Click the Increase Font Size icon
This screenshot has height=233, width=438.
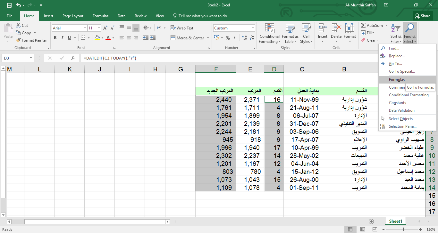tap(105, 28)
